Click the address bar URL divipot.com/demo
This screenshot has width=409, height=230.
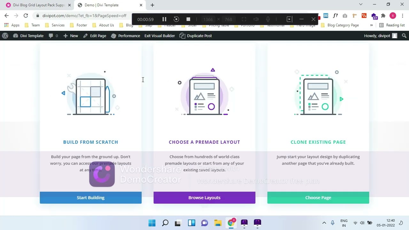tap(84, 16)
